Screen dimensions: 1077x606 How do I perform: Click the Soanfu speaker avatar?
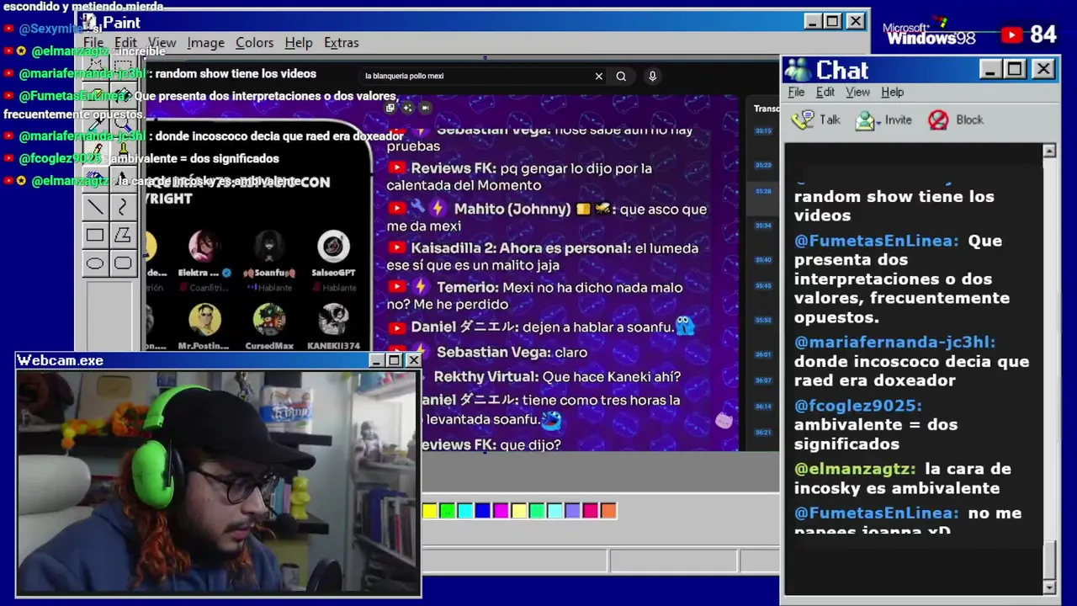(269, 246)
